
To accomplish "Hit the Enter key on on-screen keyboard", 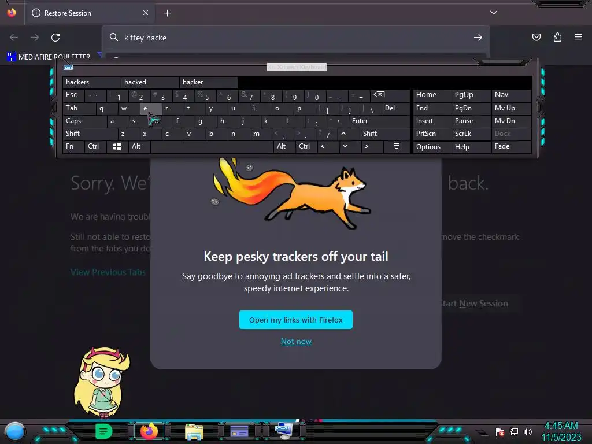I will (x=379, y=121).
